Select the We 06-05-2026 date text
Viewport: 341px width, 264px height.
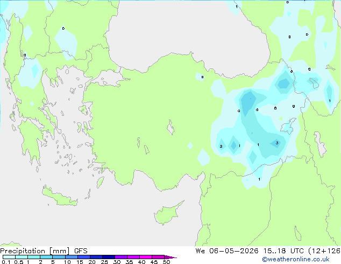tap(227, 251)
